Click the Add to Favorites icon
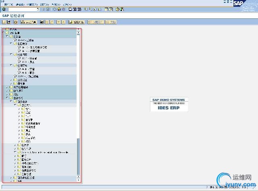 point(42,22)
